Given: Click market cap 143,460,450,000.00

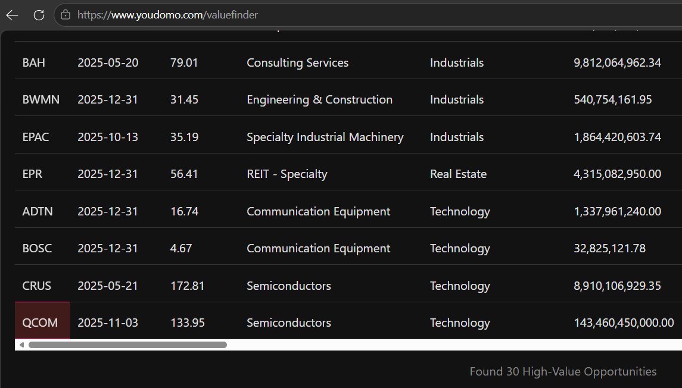Looking at the screenshot, I should point(624,323).
